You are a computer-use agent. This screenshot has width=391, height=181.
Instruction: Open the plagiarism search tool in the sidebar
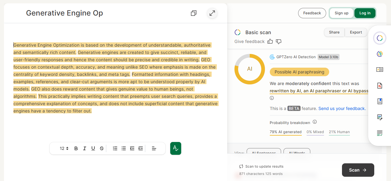click(379, 86)
